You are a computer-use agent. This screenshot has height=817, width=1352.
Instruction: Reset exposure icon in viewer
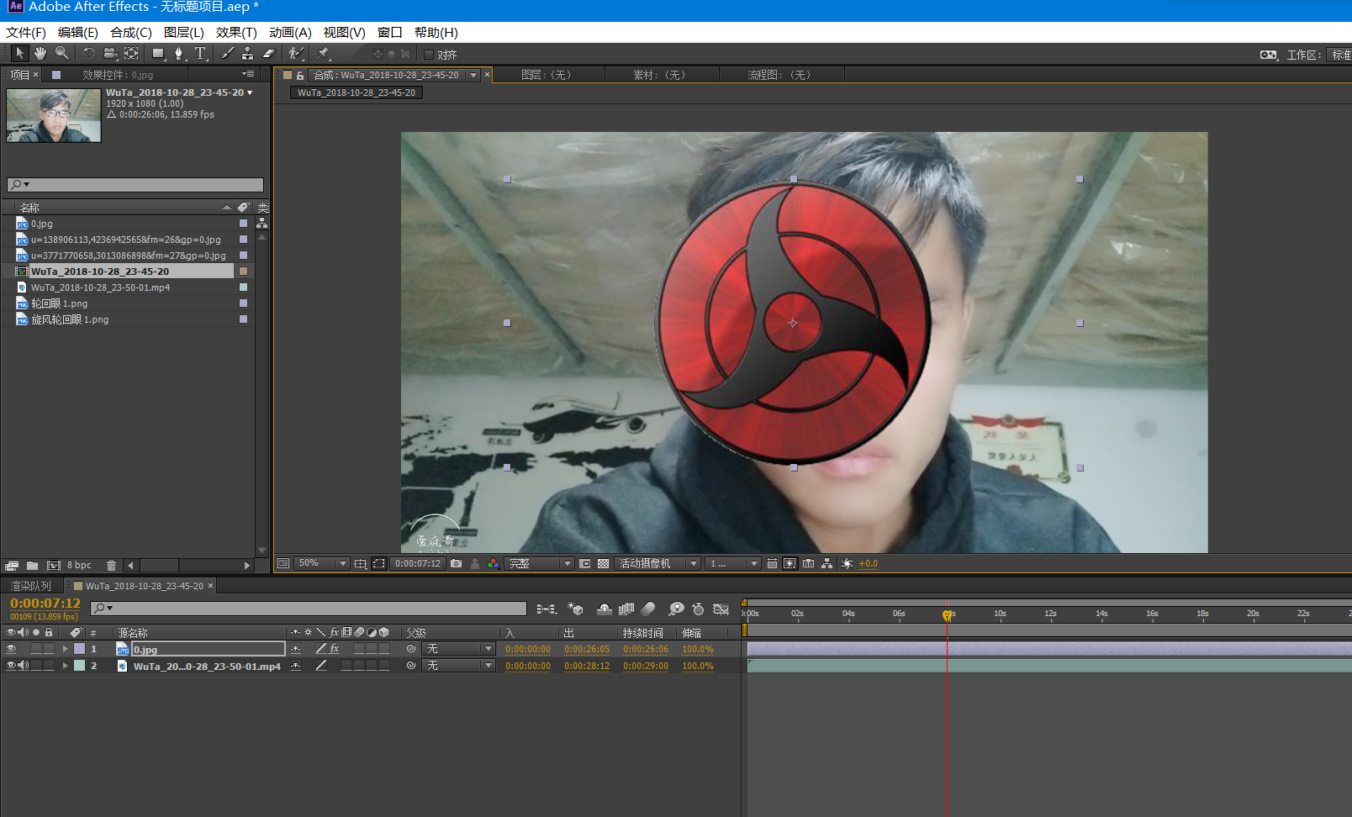tap(847, 563)
